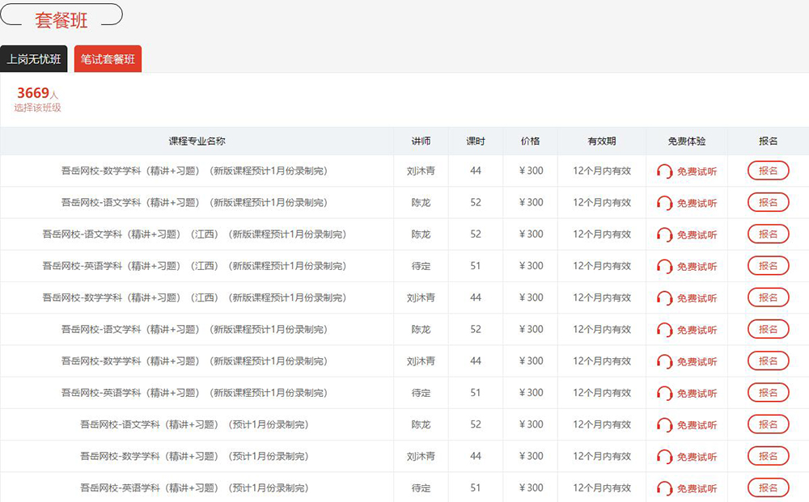Viewport: 809px width, 502px height.
Task: Open course 数学学科 (精讲+习题) (预计1月份录制完)
Action: (x=194, y=457)
